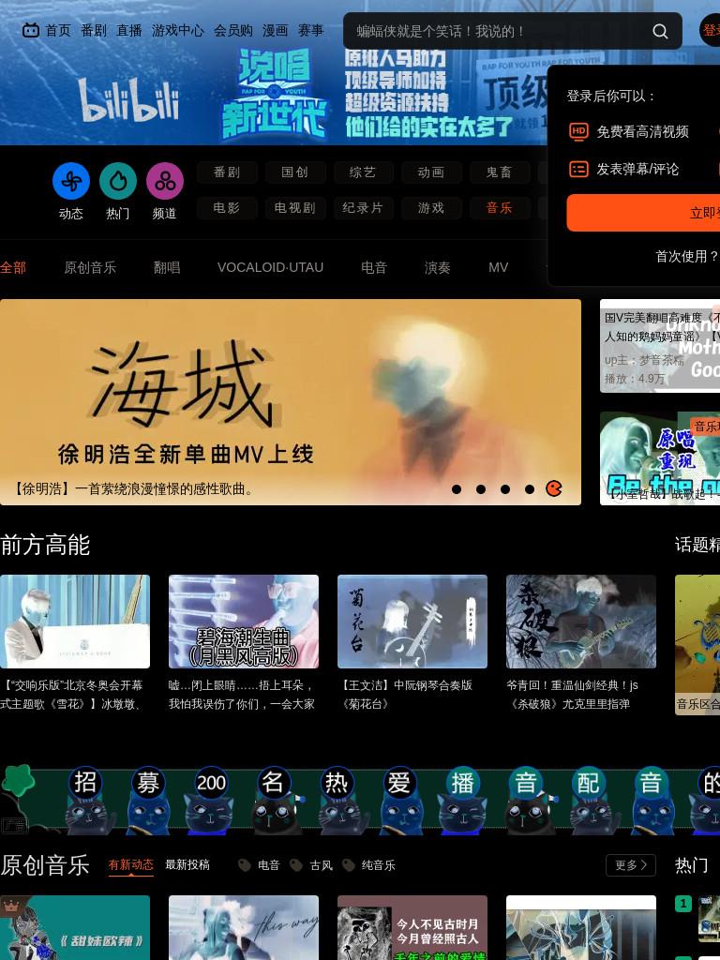This screenshot has width=720, height=960.
Task: Click the 登录 avatar button
Action: click(711, 30)
